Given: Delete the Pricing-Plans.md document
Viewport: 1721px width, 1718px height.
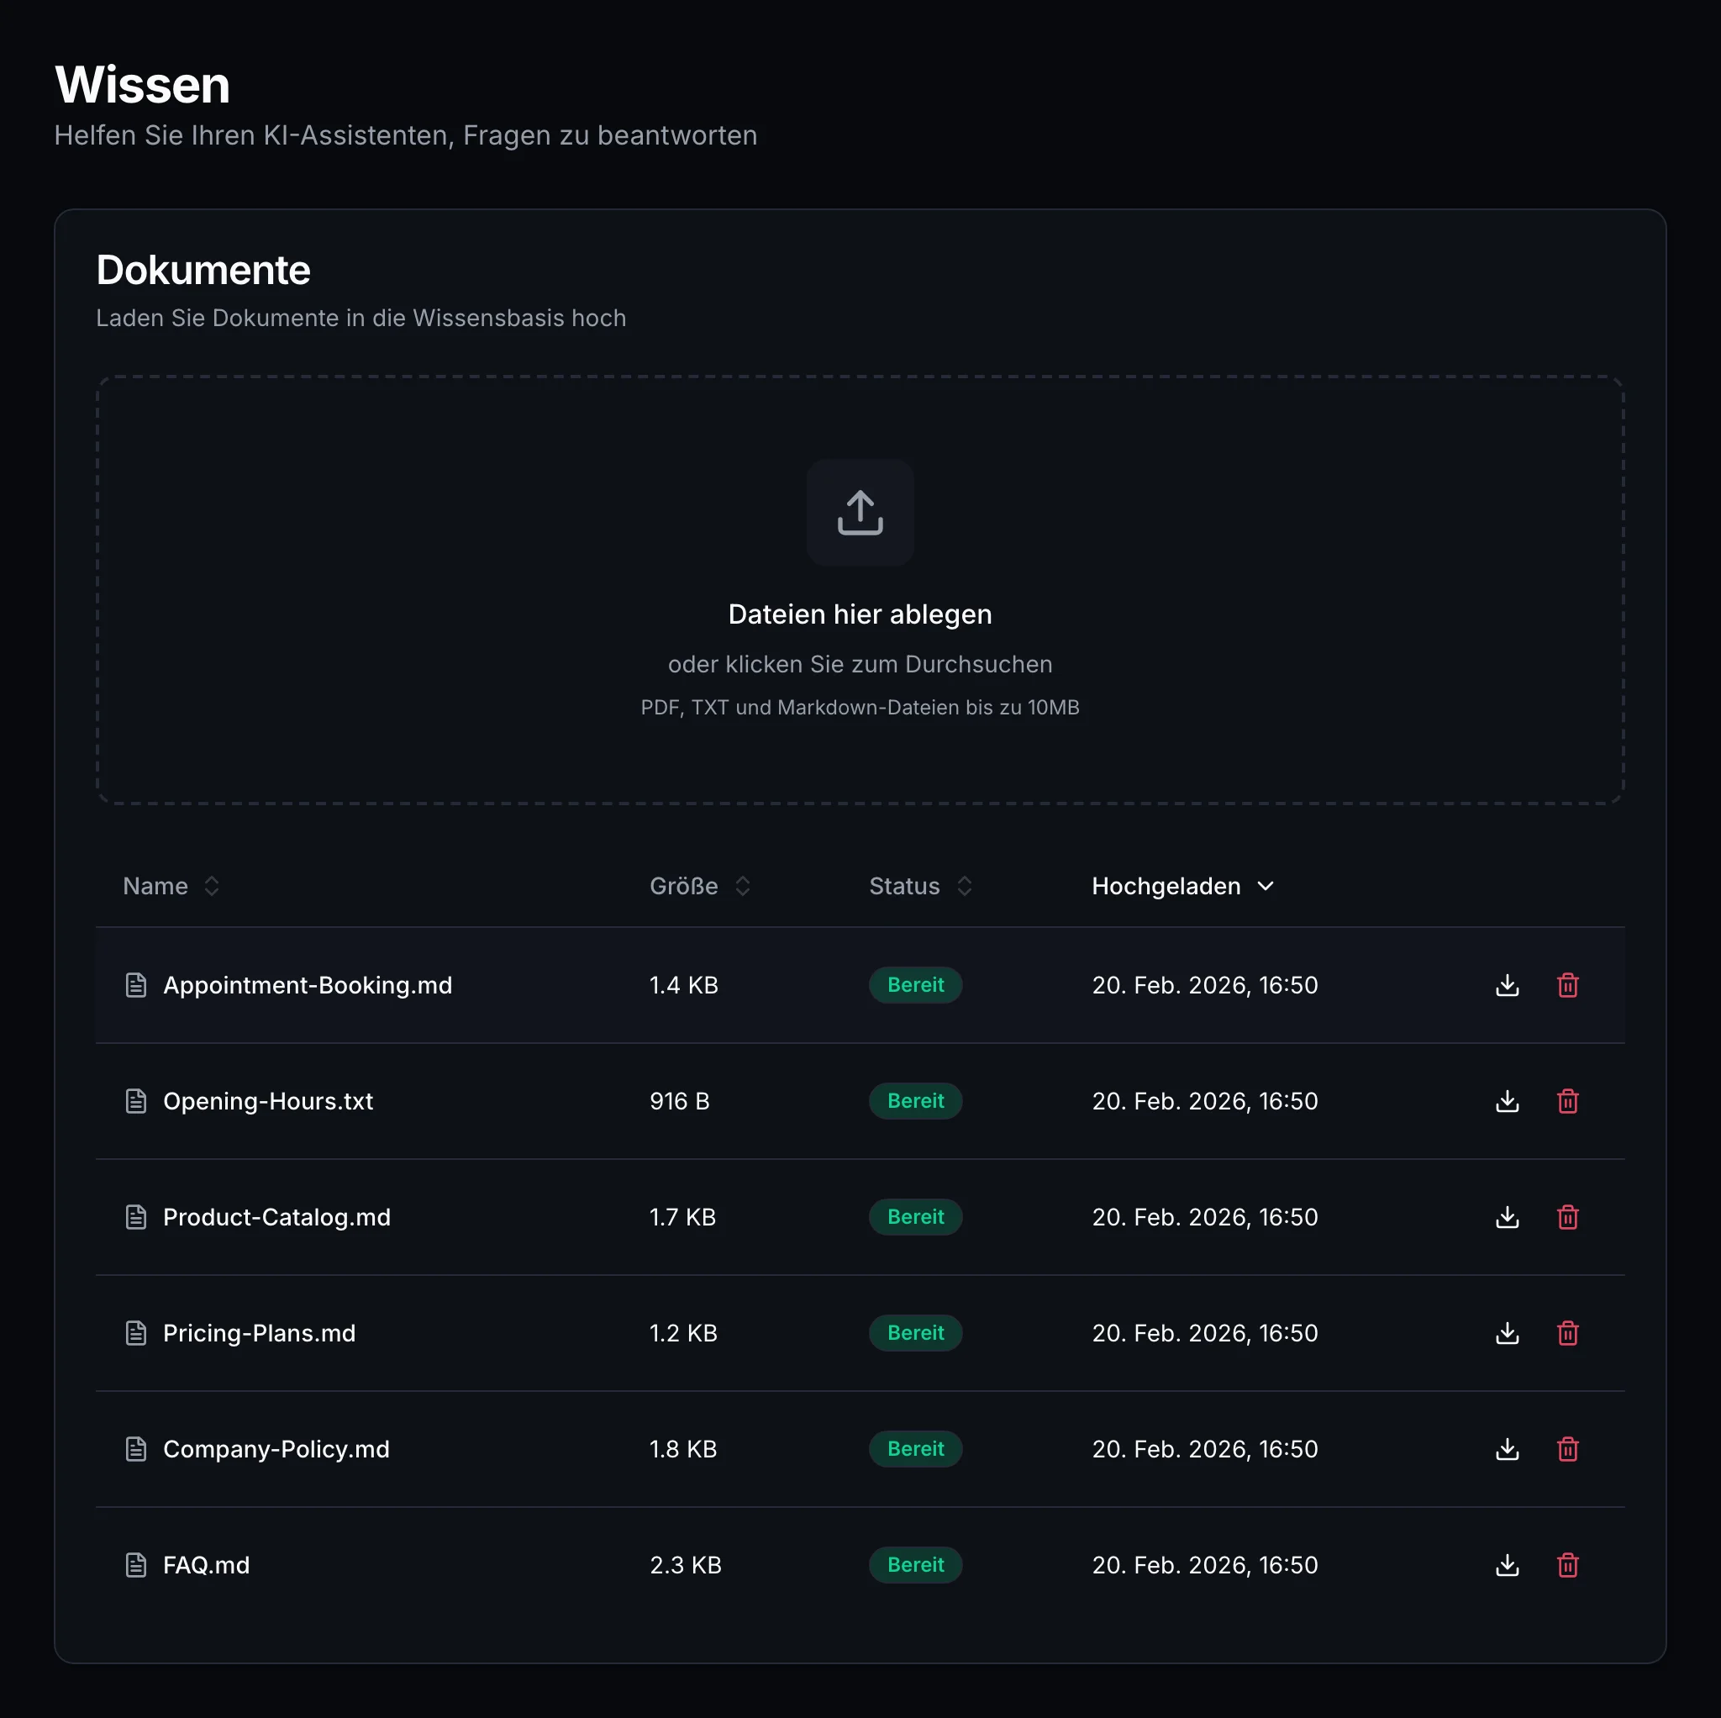Looking at the screenshot, I should click(1568, 1332).
